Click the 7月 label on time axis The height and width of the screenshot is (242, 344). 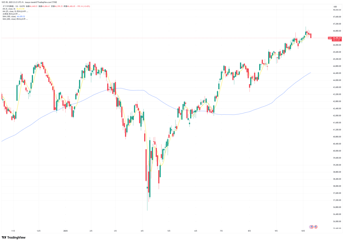click(x=221, y=231)
